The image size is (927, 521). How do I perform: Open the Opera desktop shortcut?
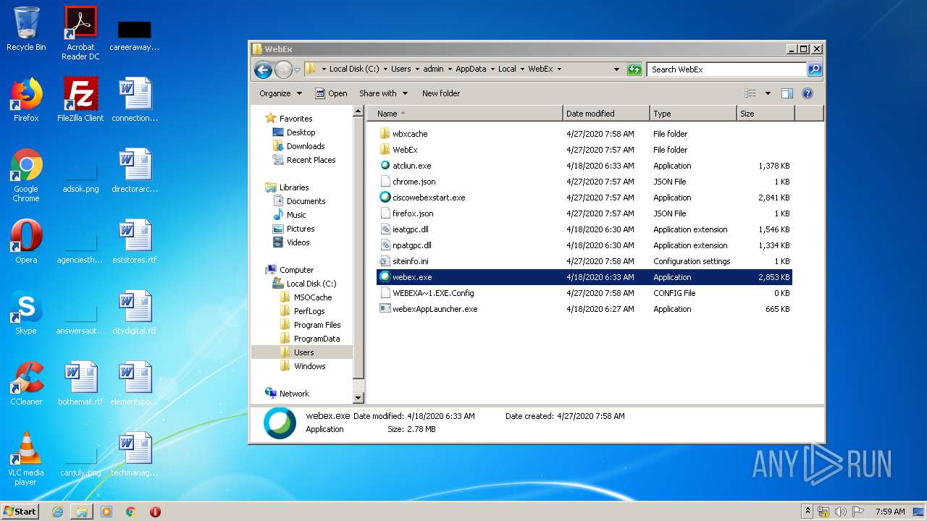[26, 242]
